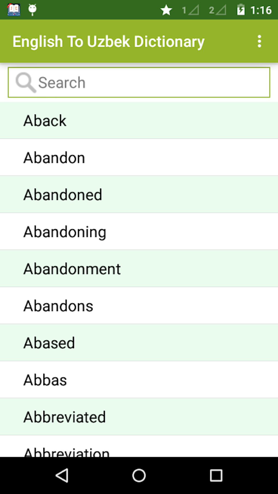Click the star icon in the status bar

(x=166, y=10)
